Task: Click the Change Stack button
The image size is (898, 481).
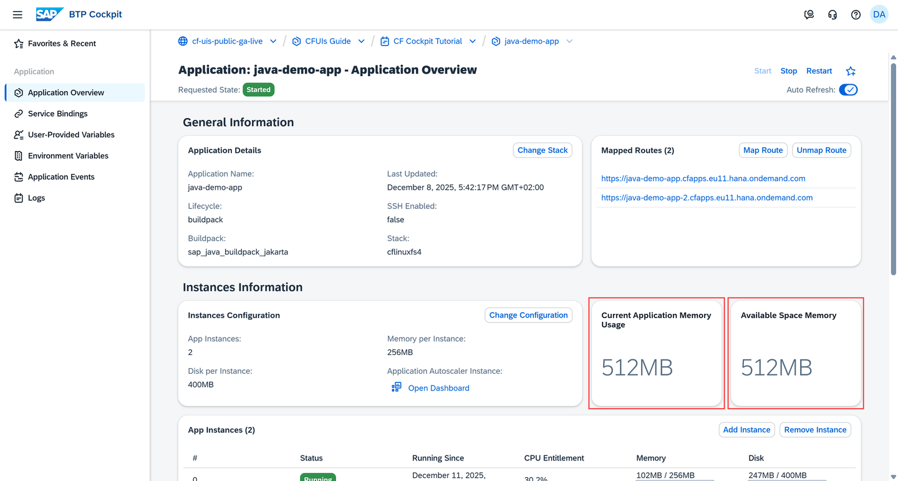Action: point(543,150)
